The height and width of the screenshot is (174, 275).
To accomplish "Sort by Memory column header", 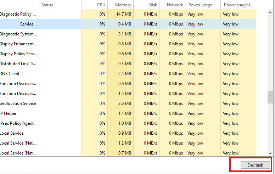I will click(123, 5).
